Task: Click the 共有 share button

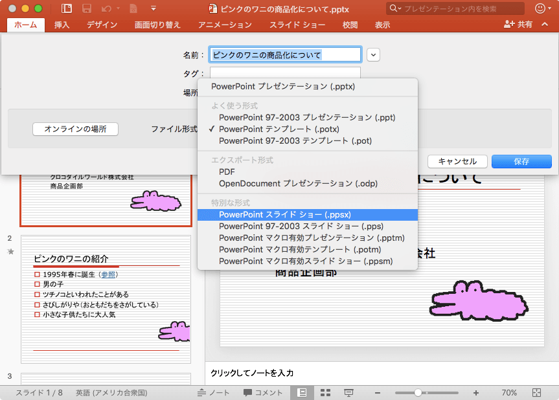Action: 518,24
